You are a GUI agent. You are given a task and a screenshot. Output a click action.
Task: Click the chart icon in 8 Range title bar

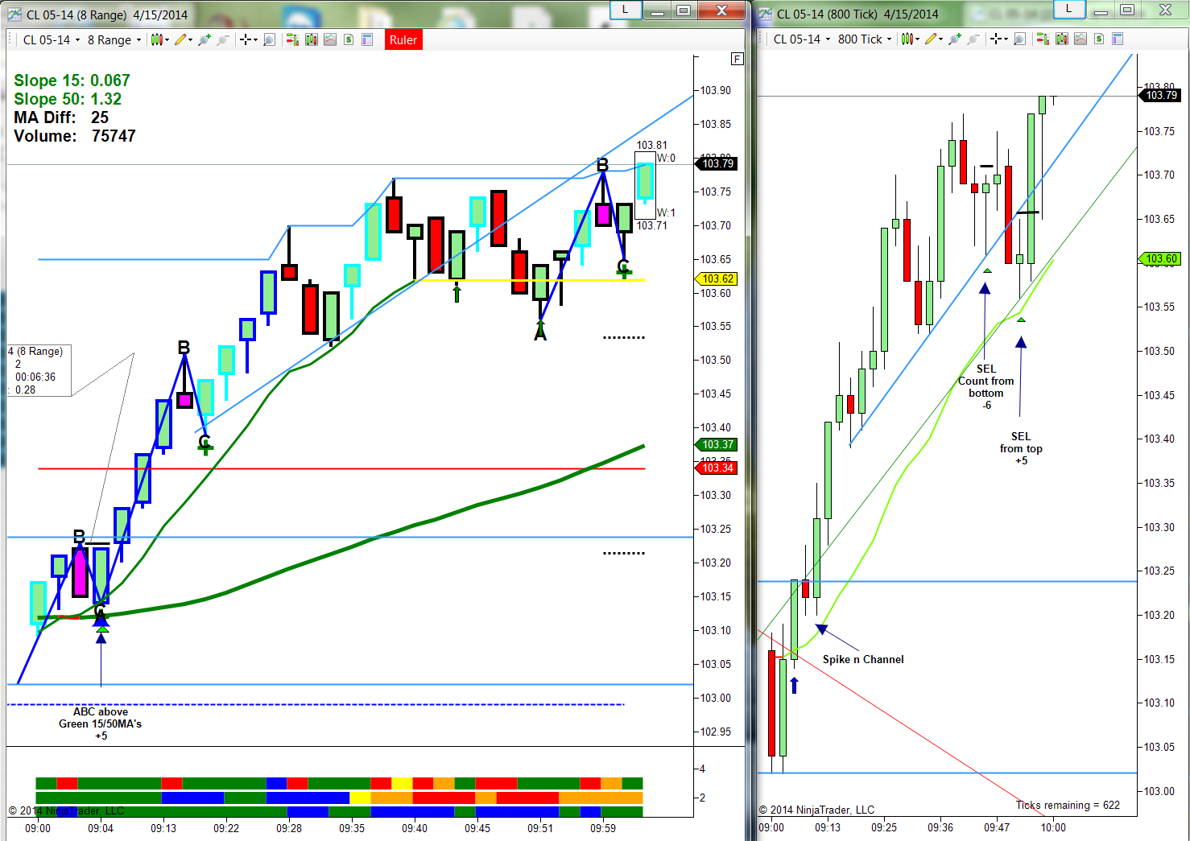click(14, 14)
